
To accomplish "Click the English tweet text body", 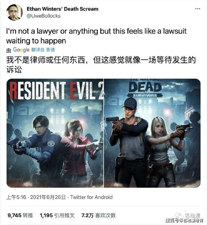I will coord(96,36).
